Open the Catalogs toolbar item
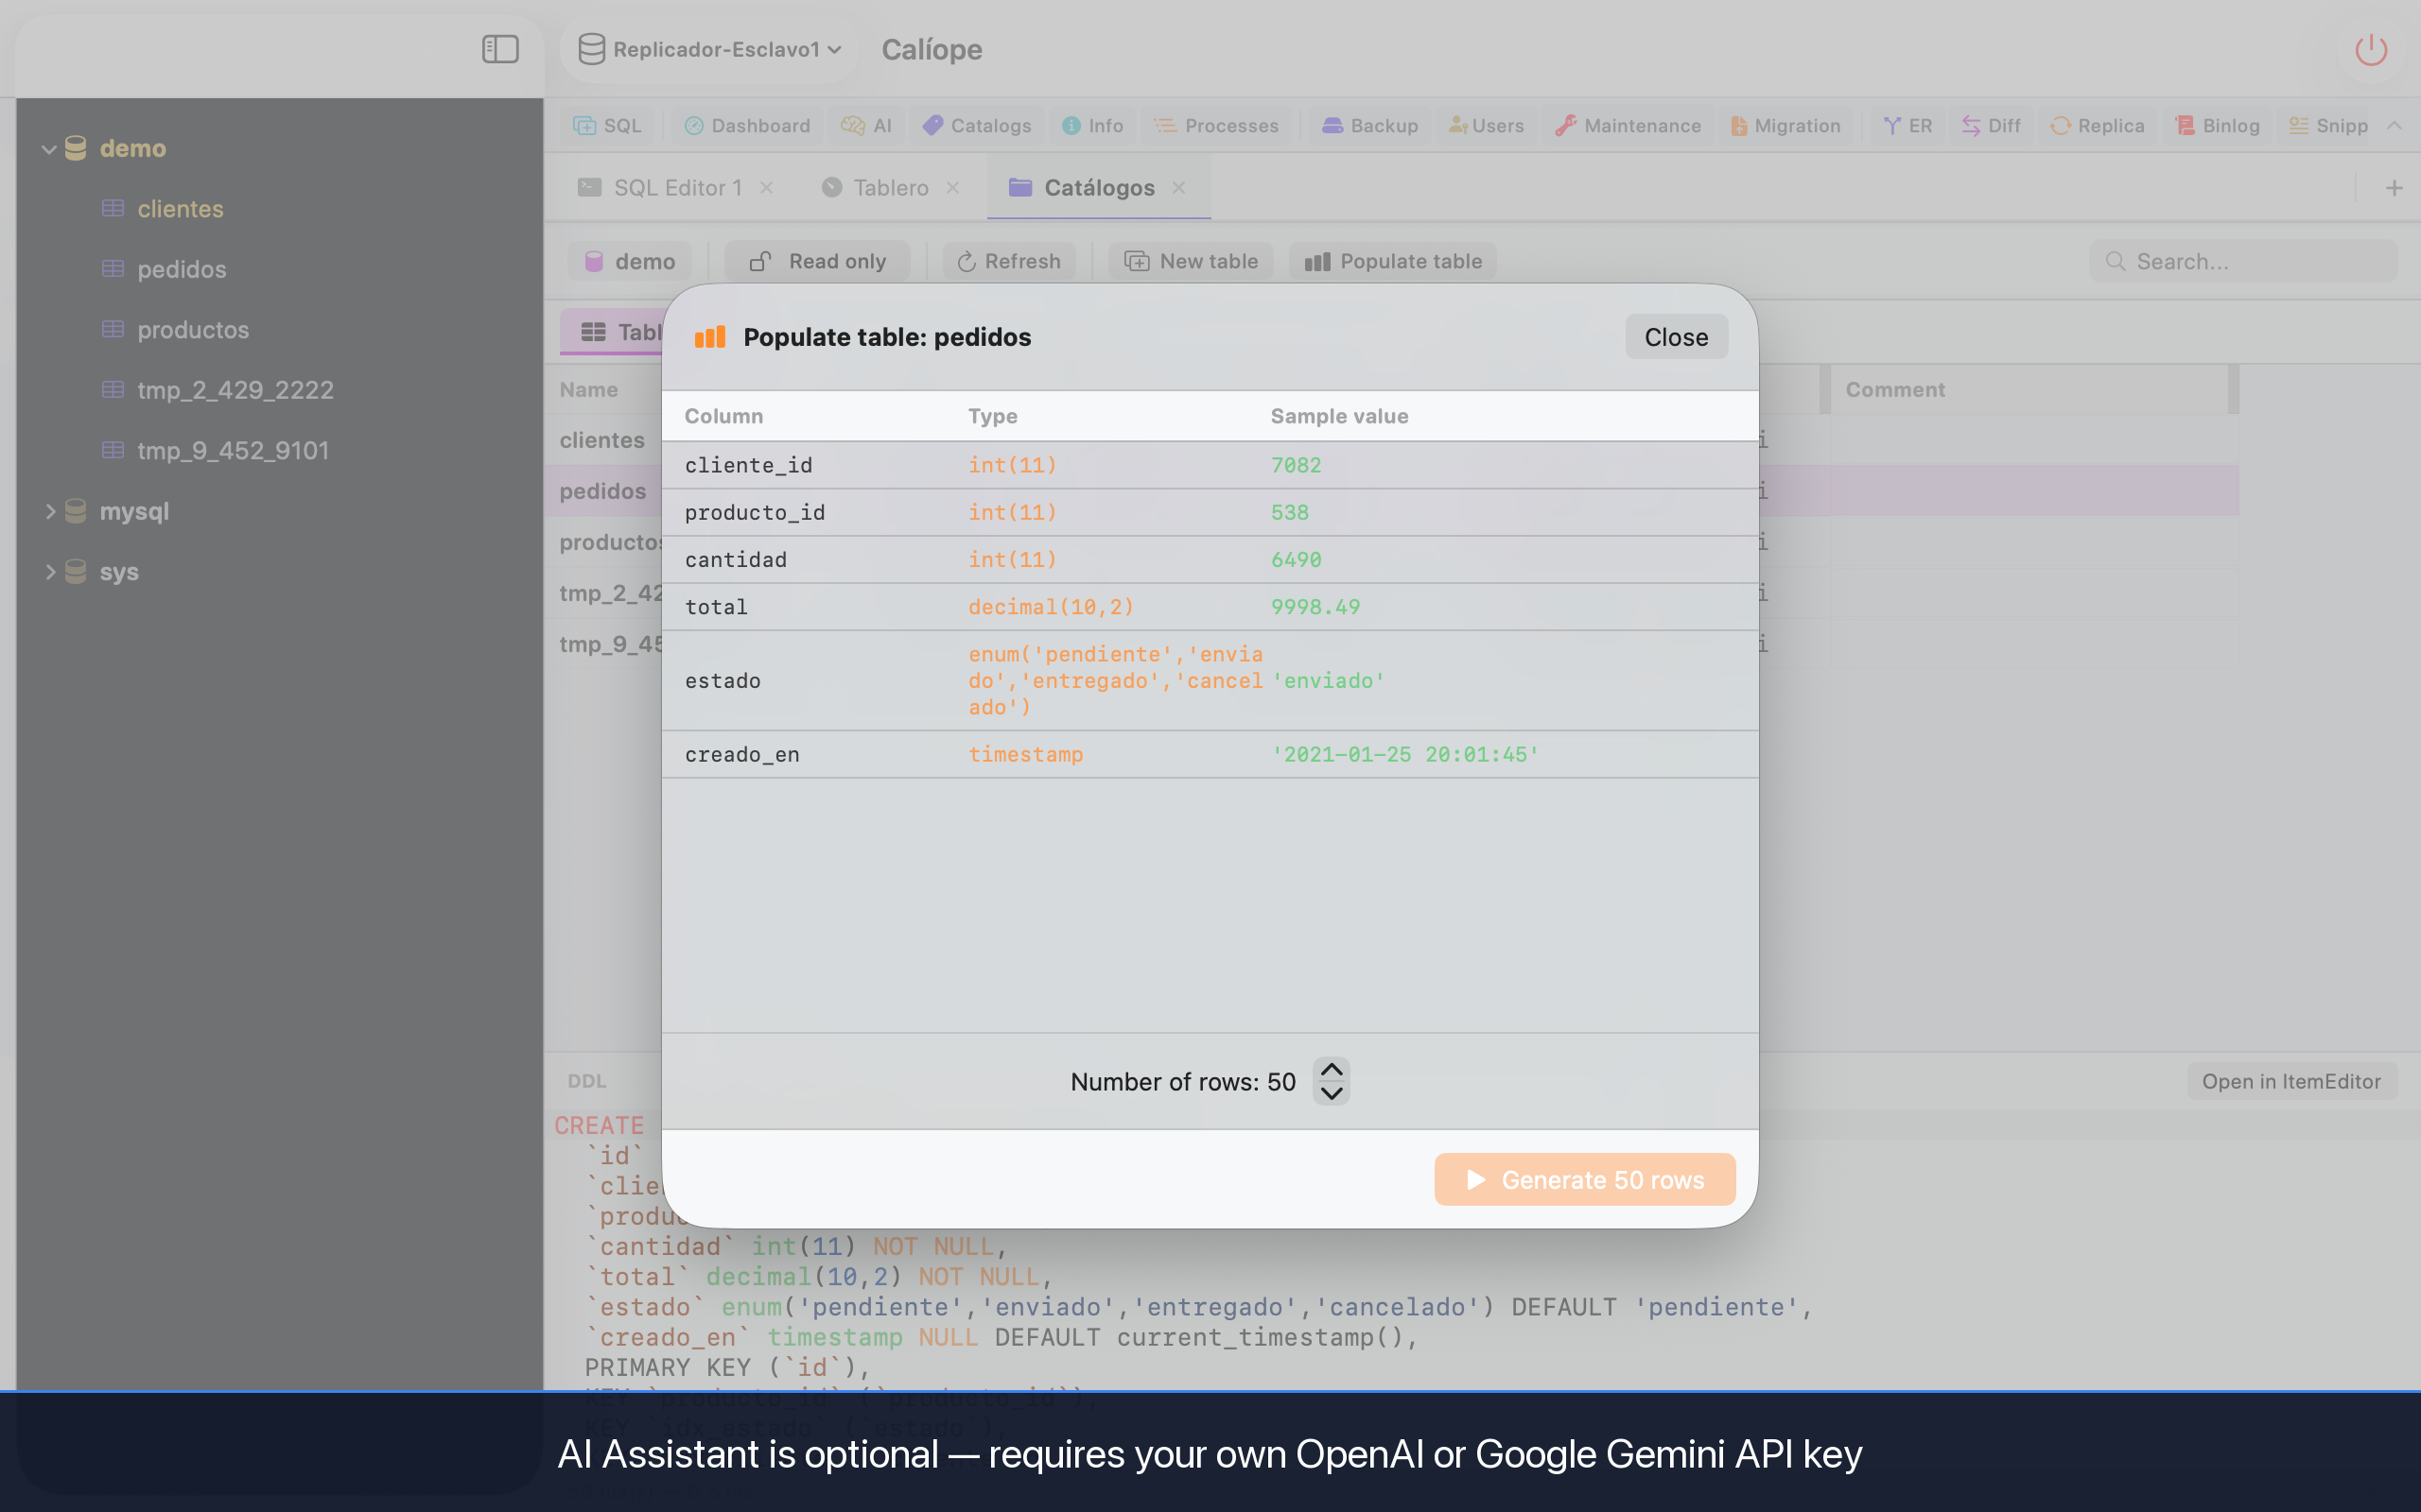The height and width of the screenshot is (1512, 2421). pyautogui.click(x=976, y=125)
